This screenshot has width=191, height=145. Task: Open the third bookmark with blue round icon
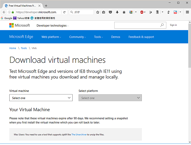point(43,18)
